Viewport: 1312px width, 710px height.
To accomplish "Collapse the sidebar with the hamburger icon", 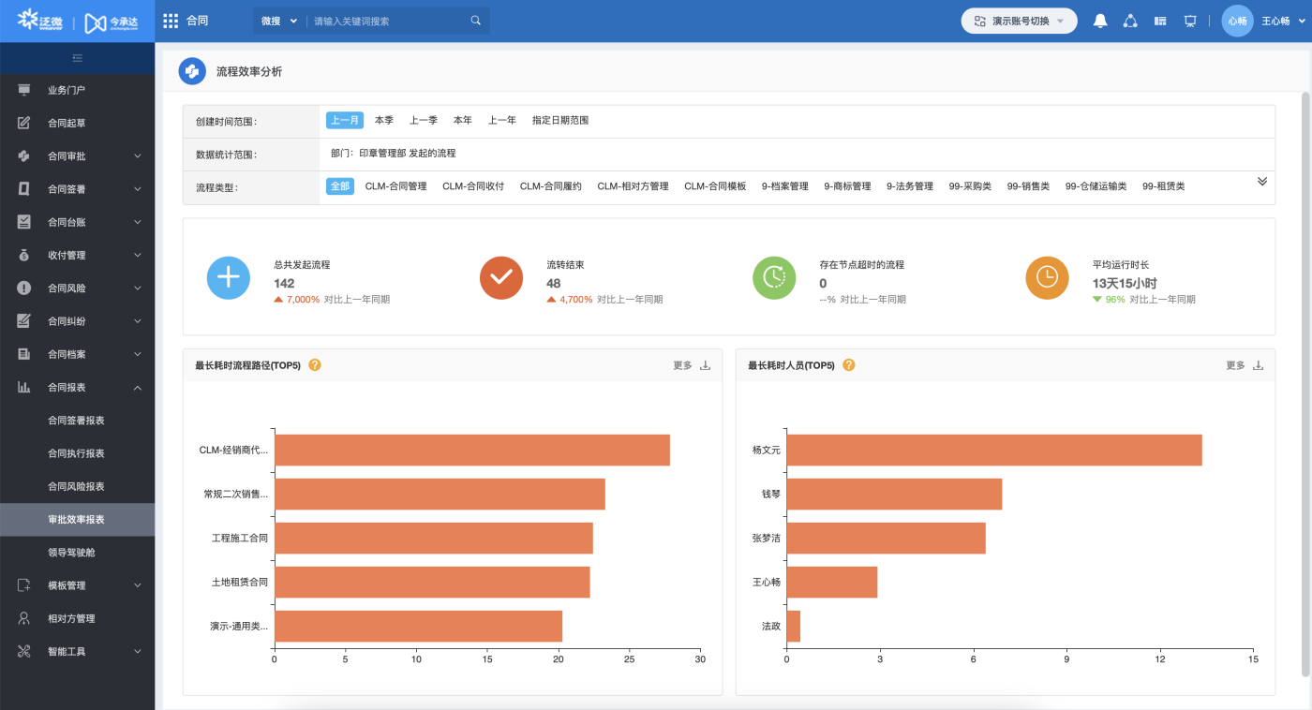I will pos(78,58).
